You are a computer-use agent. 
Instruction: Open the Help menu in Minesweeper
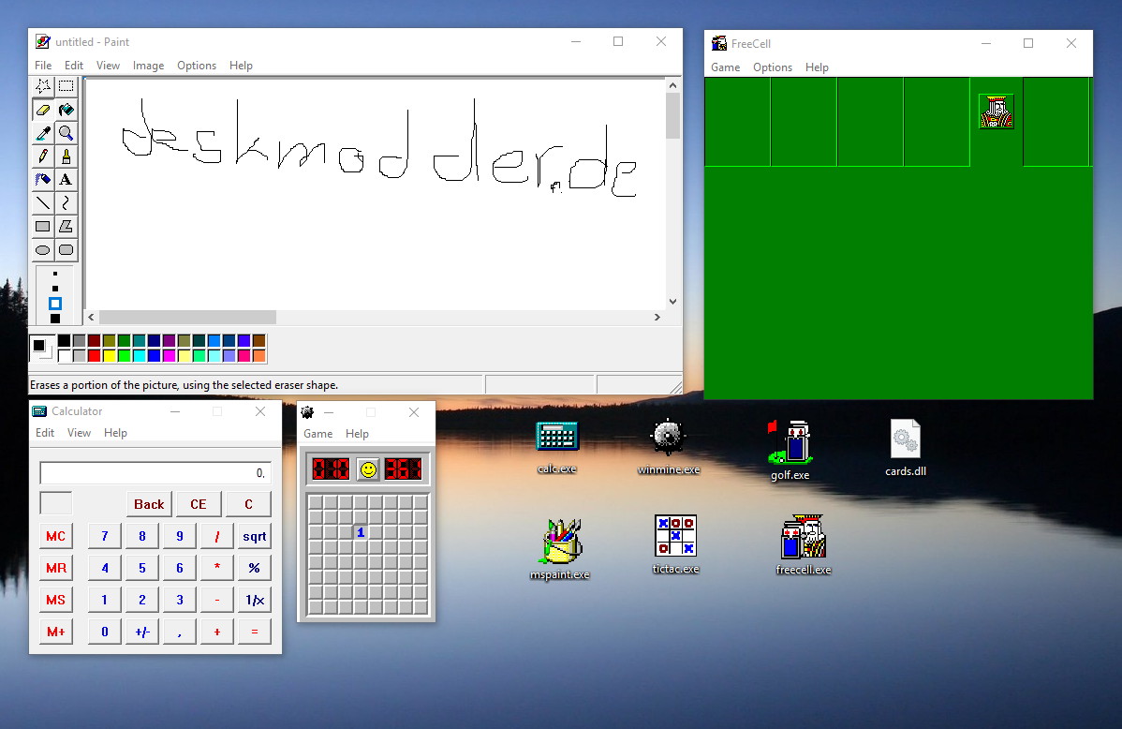click(x=357, y=433)
